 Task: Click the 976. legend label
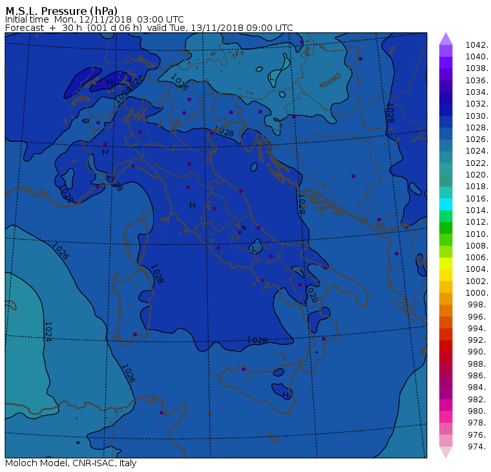(478, 435)
